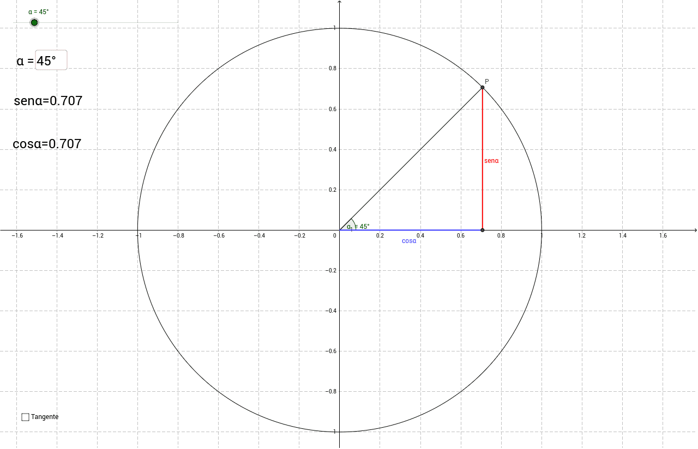Select the senα=0.707 text
This screenshot has width=698, height=449.
(48, 101)
